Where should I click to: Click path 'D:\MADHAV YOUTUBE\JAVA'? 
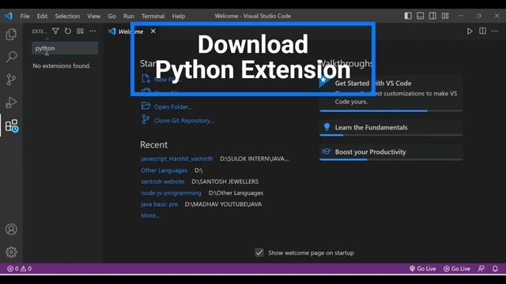223,204
